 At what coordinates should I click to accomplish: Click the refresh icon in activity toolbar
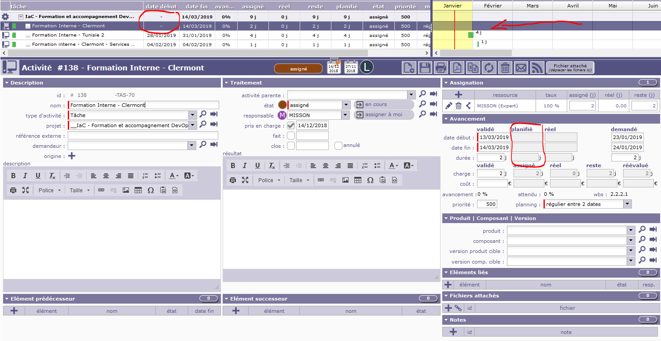(x=489, y=68)
